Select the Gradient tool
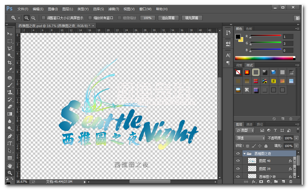Screen dimensions: 308x190 point(10,114)
